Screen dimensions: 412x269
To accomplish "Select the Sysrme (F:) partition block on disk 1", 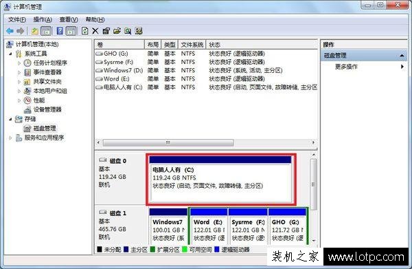I will tap(248, 226).
